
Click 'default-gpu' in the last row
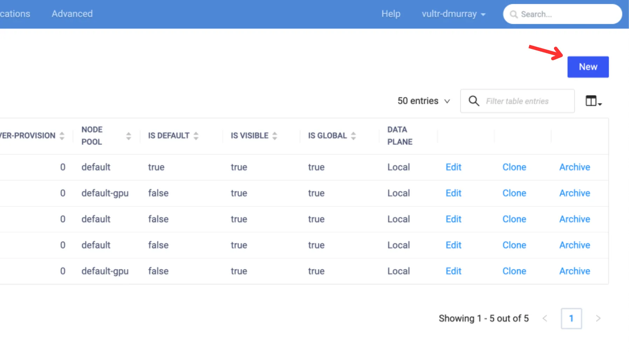tap(105, 271)
